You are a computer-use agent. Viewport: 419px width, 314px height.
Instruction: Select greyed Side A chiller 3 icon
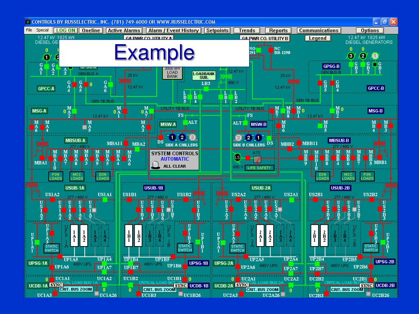(x=192, y=137)
